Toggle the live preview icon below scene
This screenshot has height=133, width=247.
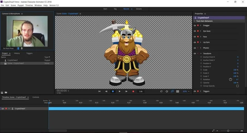tap(172, 91)
